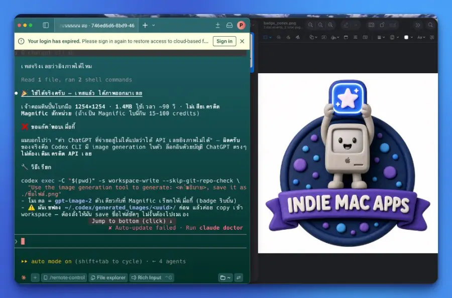Click the Indie Mac Apps badge image
This screenshot has width=452, height=298.
pos(348,163)
